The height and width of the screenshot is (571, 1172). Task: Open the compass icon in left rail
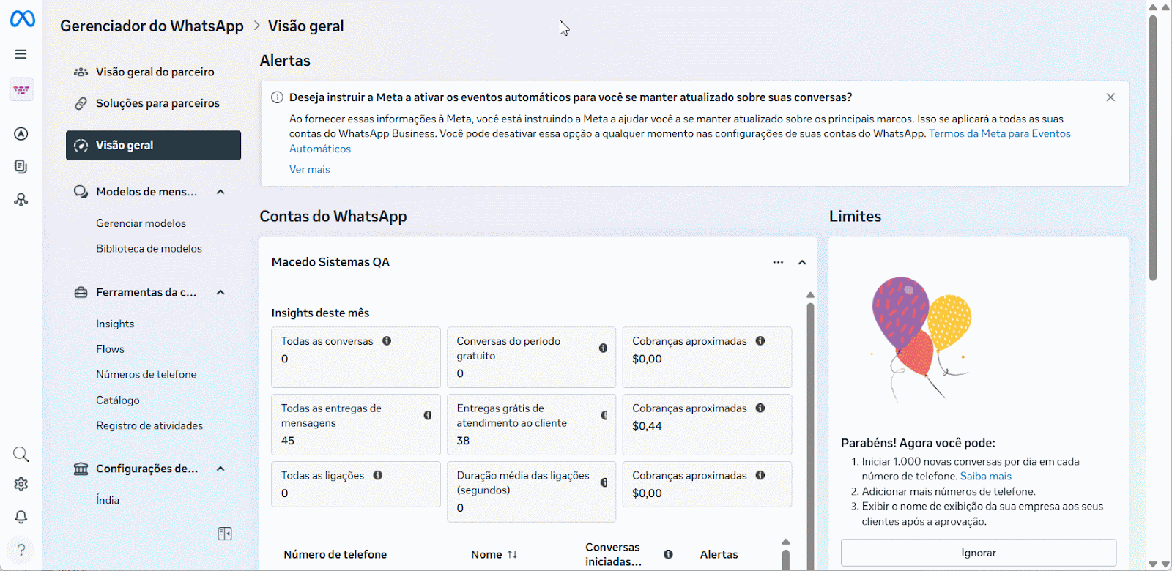point(21,133)
